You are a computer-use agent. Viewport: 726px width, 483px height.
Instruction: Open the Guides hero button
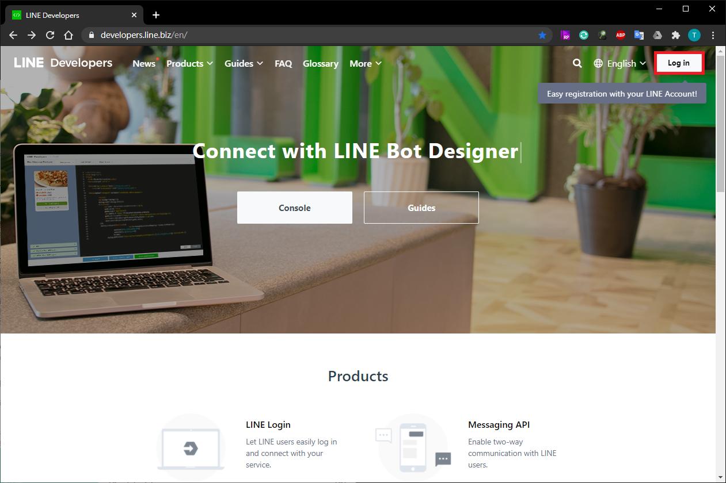pos(421,208)
